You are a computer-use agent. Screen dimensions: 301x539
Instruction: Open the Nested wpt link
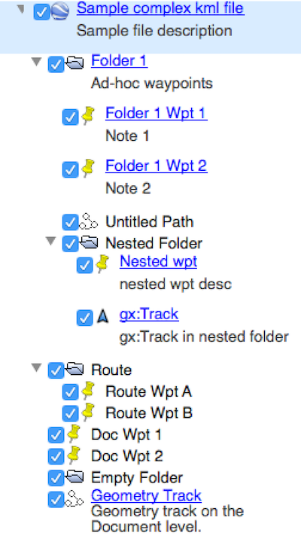pyautogui.click(x=159, y=261)
